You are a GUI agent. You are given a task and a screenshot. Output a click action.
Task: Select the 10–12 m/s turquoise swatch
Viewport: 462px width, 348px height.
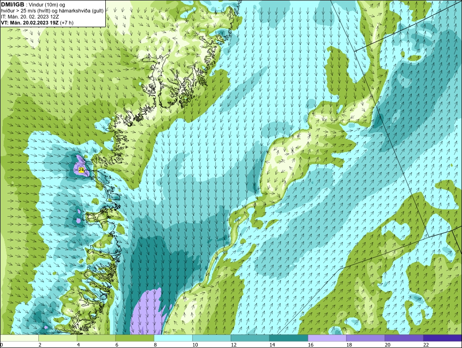(x=212, y=338)
